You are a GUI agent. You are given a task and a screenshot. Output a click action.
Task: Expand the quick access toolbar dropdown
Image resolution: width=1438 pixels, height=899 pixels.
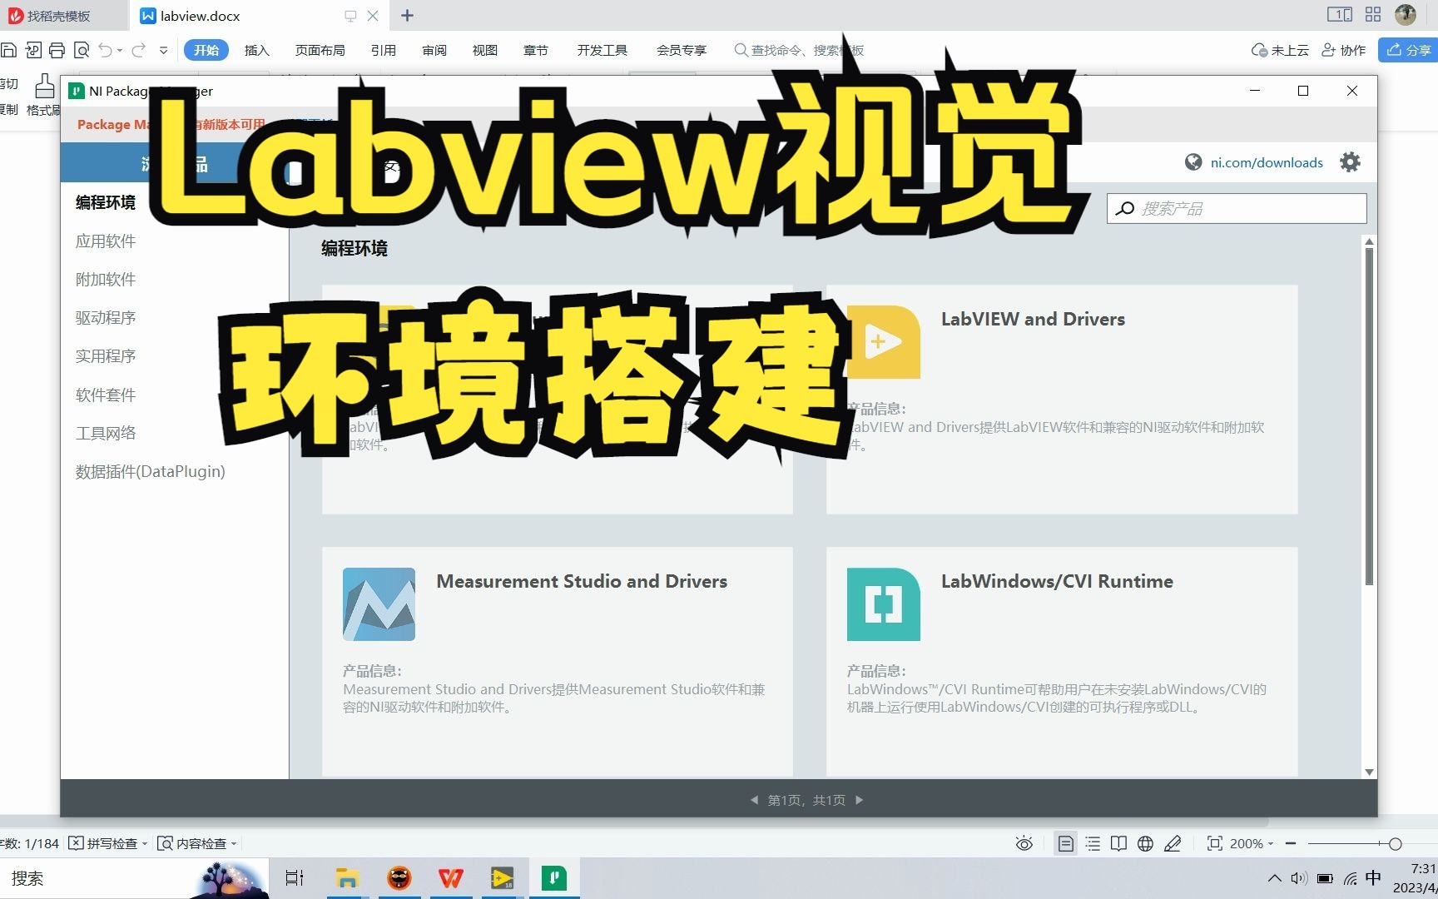click(x=164, y=51)
